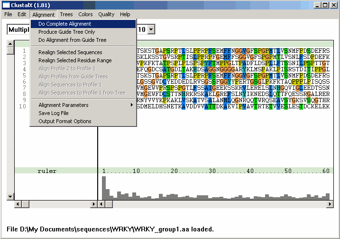Screen dimensions: 340x239
Task: Open the Colors menu
Action: tap(85, 14)
